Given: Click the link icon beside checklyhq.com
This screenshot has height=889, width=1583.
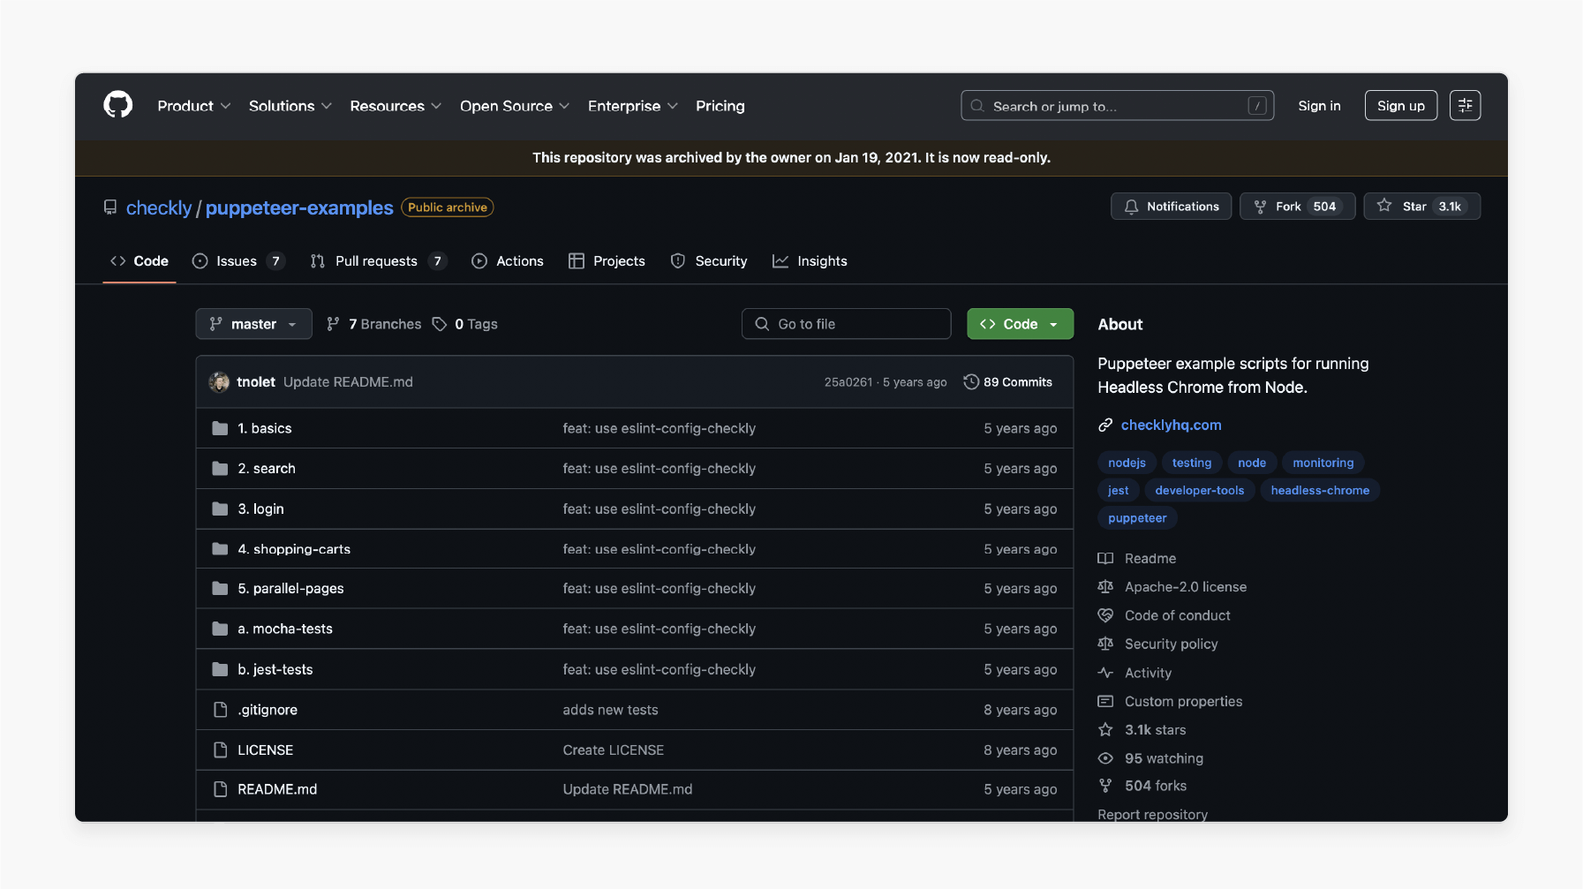Looking at the screenshot, I should [1105, 426].
